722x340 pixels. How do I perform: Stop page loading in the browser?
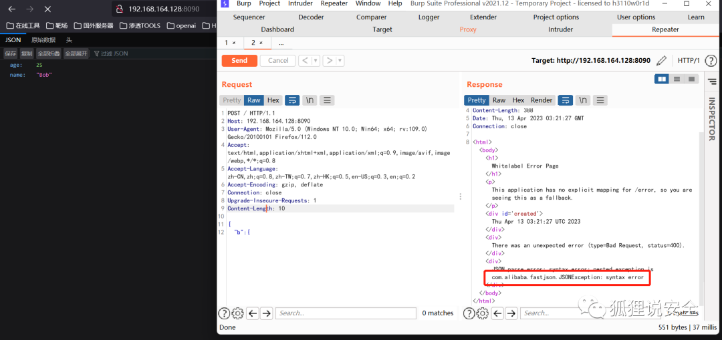click(x=48, y=9)
